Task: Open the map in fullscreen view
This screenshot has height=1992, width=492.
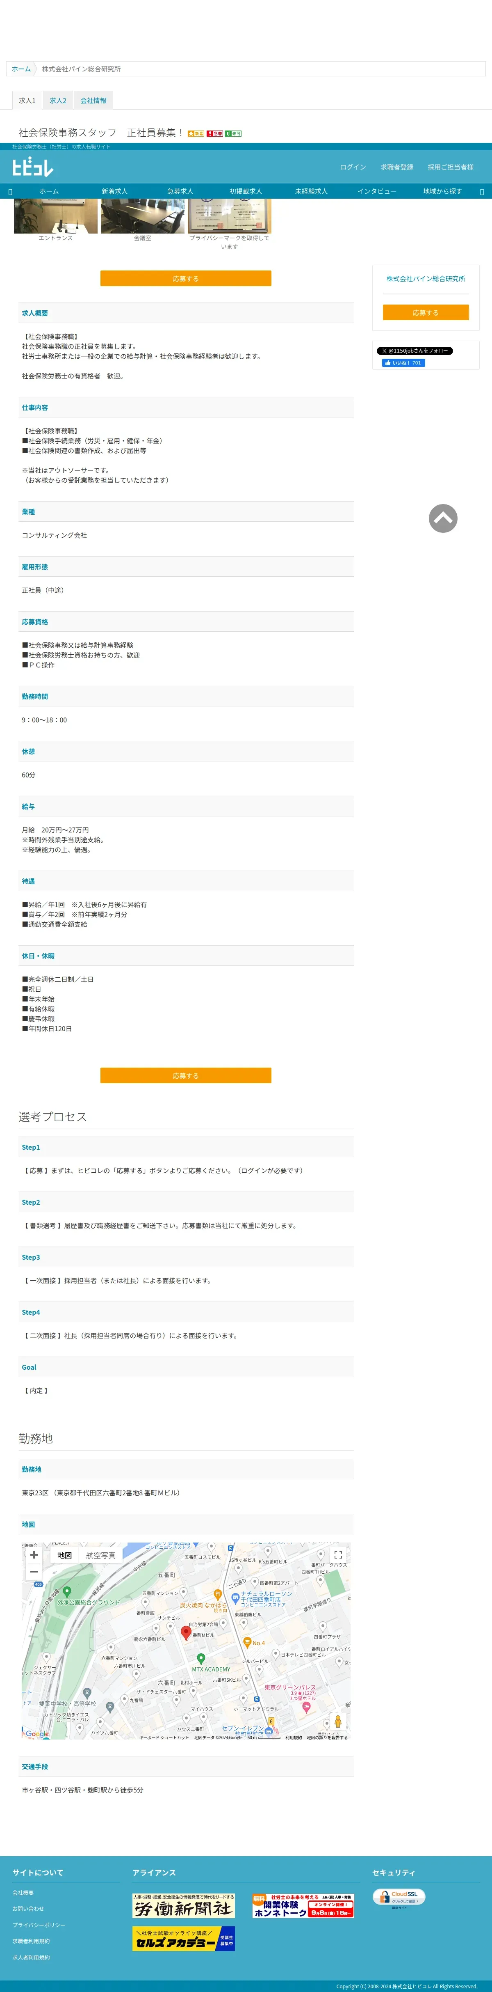Action: pos(337,1554)
